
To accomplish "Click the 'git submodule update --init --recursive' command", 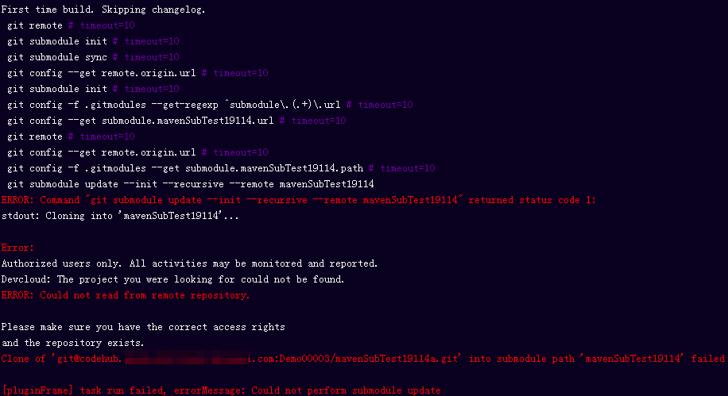I will click(x=191, y=184).
